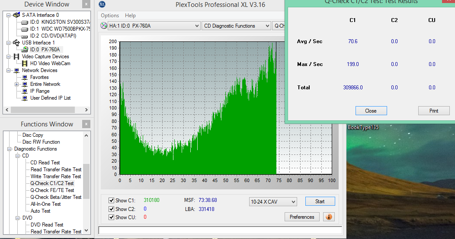Click Device Window horizontal scrollbar right arrow
Screen dimensions: 455x239
(86, 110)
